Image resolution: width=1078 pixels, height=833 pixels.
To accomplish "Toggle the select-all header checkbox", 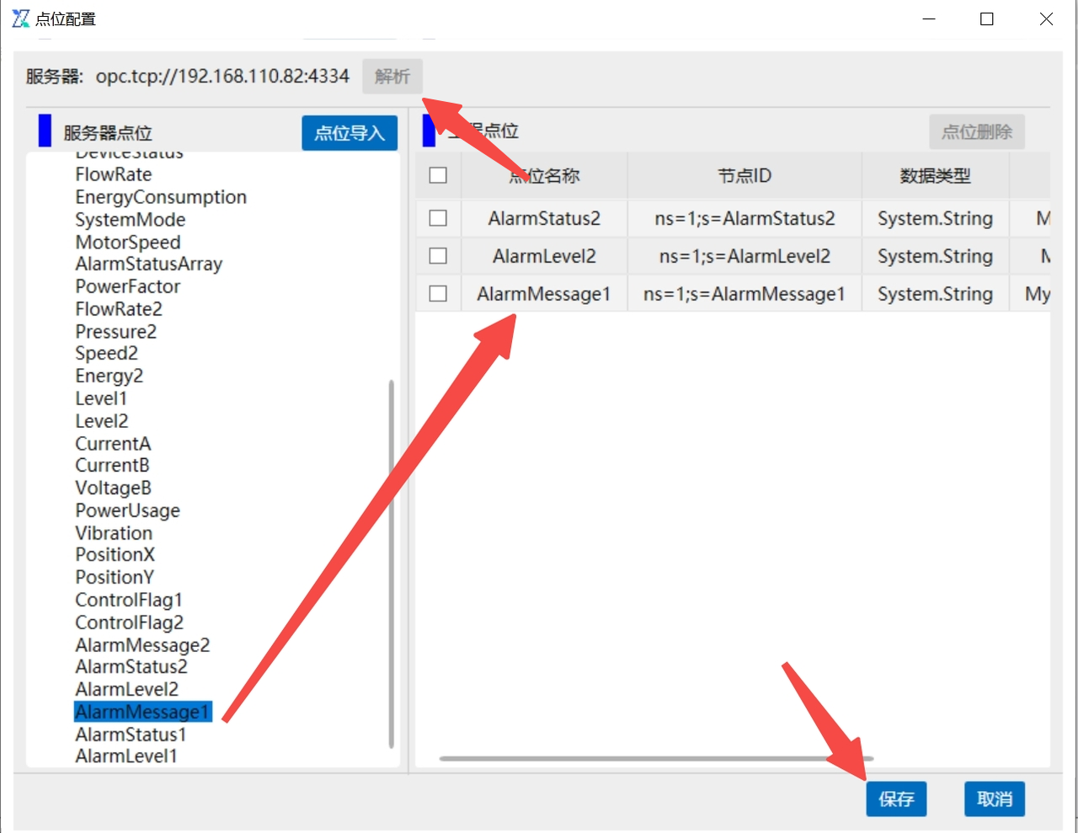I will [438, 175].
